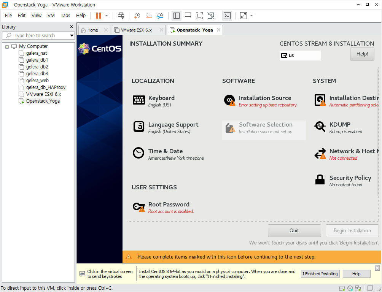Open Installation Source disc icon
This screenshot has width=382, height=292.
click(x=229, y=100)
